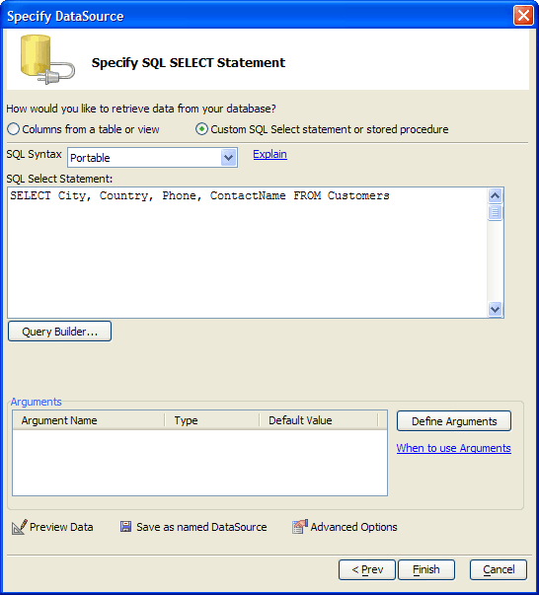Image resolution: width=539 pixels, height=595 pixels.
Task: Open the Advanced Options icon
Action: tap(300, 526)
